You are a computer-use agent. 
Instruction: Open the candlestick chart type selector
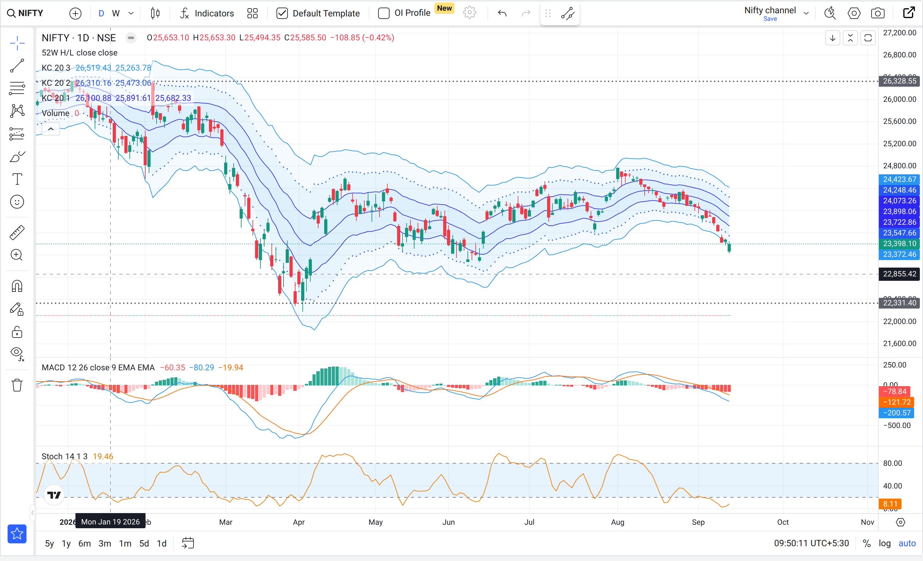point(155,14)
